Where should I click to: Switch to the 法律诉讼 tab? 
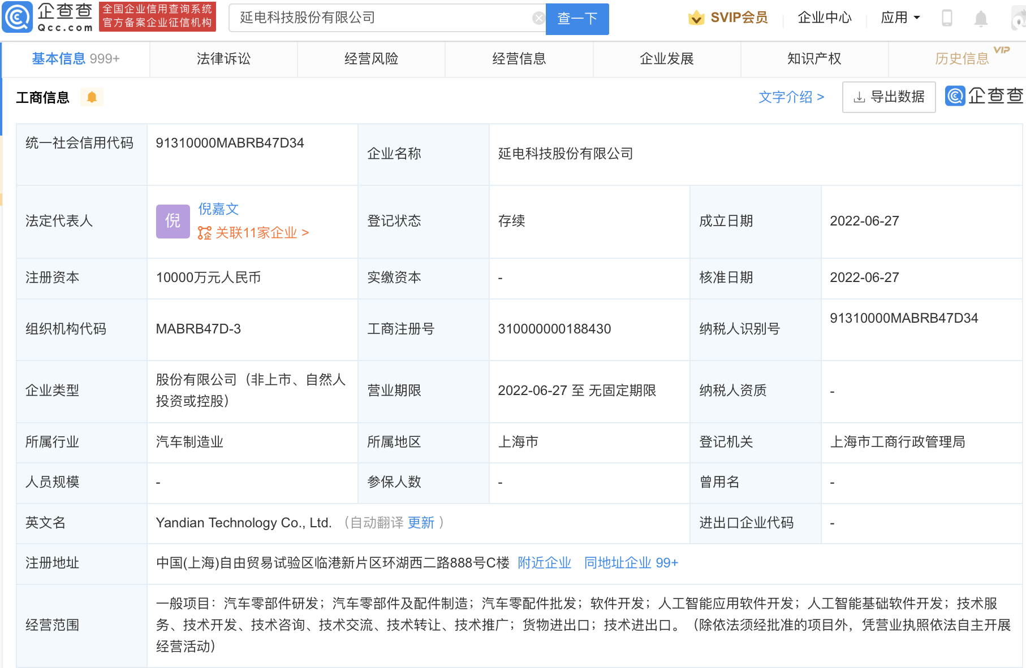[x=223, y=58]
